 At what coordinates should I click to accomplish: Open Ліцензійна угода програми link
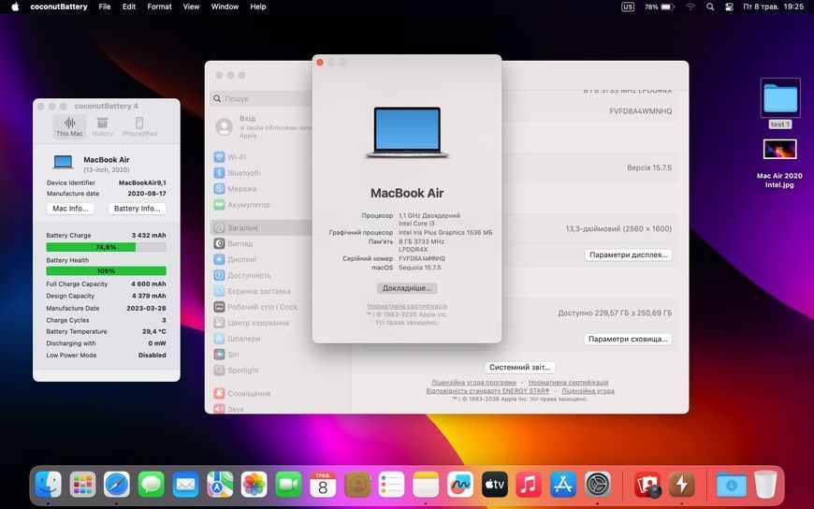(x=473, y=383)
